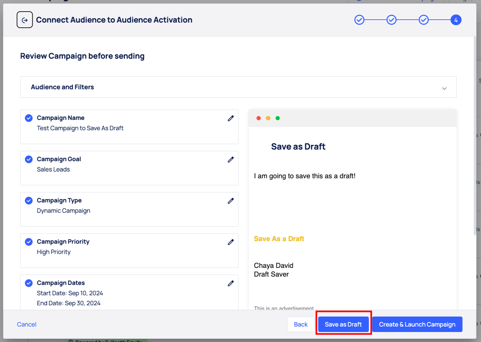
Task: Click pencil icon for Campaign Goal
Action: click(230, 160)
